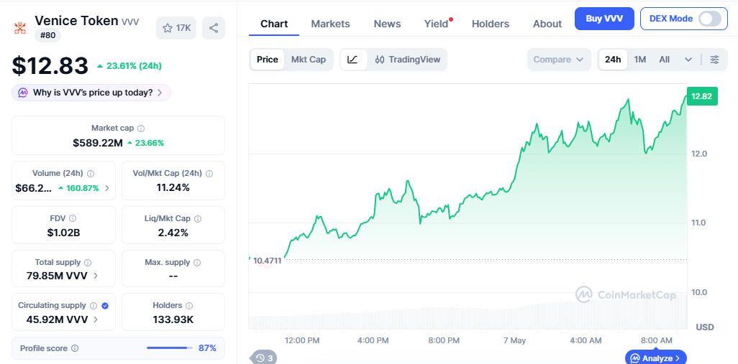Click the 87% profile score value

[208, 348]
